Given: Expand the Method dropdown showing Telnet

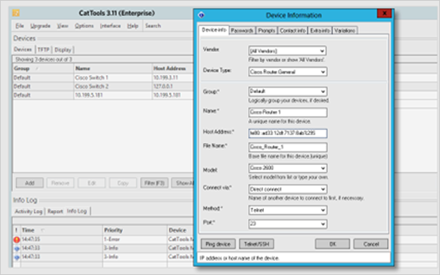Looking at the screenshot, I should pos(323,210).
